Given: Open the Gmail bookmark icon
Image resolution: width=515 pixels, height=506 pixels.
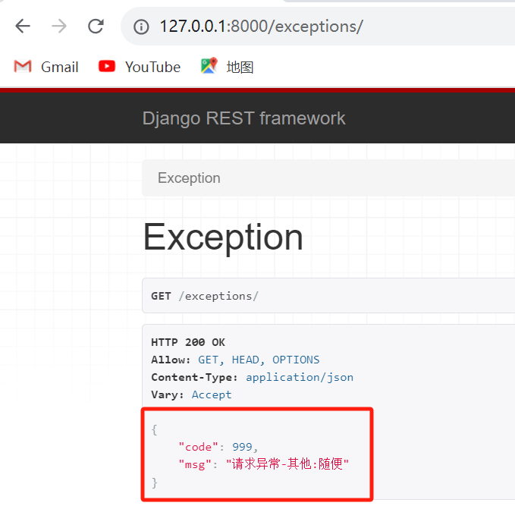Looking at the screenshot, I should pos(23,66).
